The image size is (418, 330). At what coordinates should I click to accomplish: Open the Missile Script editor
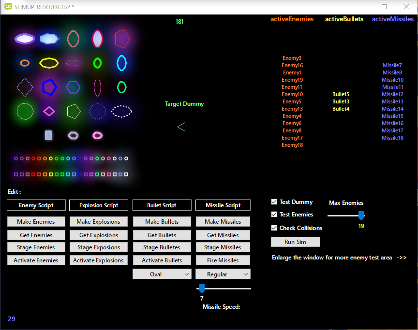point(223,205)
